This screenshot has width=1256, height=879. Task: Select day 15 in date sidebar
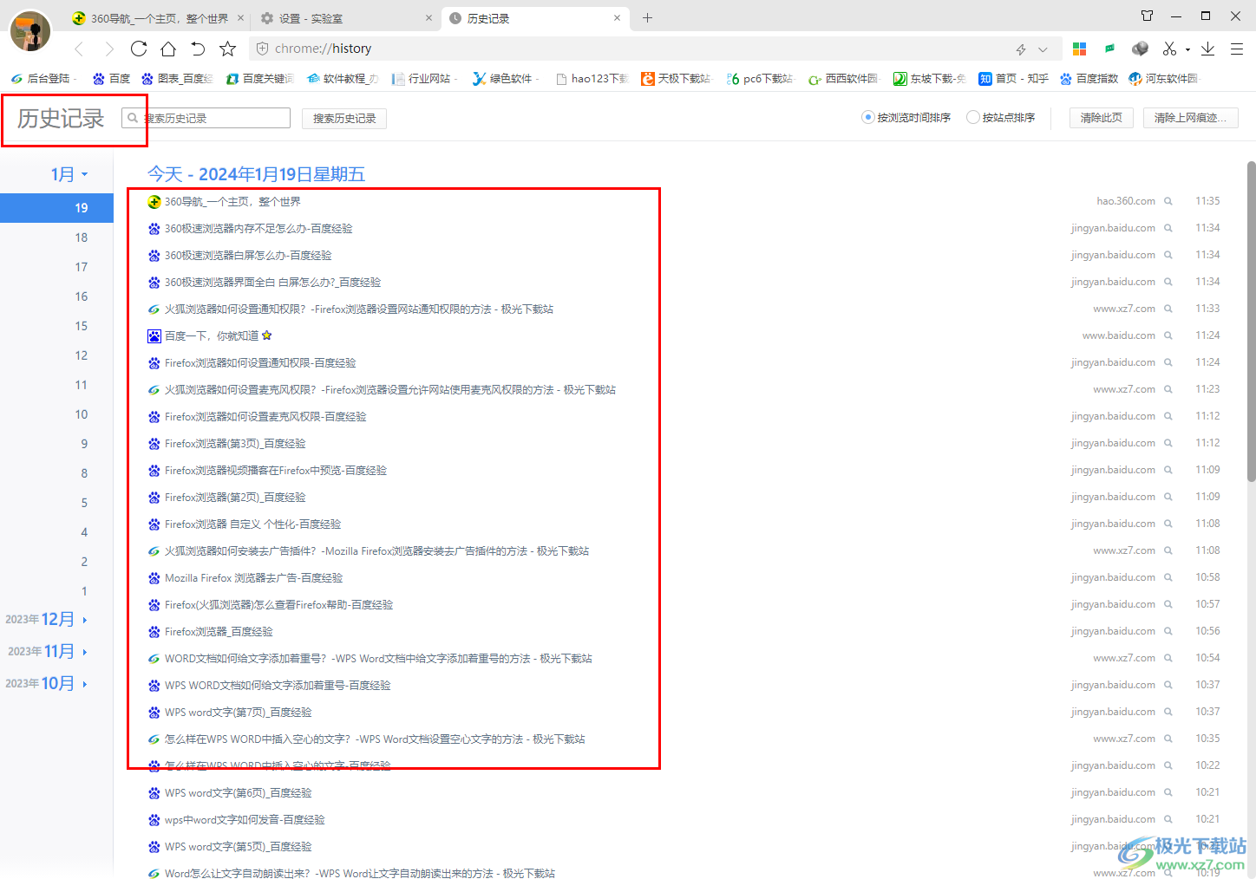coord(81,326)
